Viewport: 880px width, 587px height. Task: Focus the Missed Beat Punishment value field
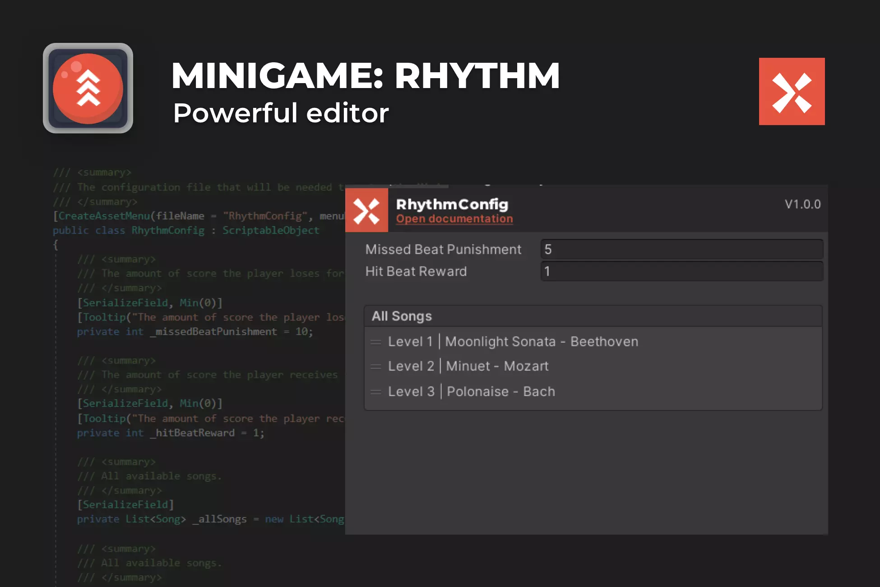(681, 249)
